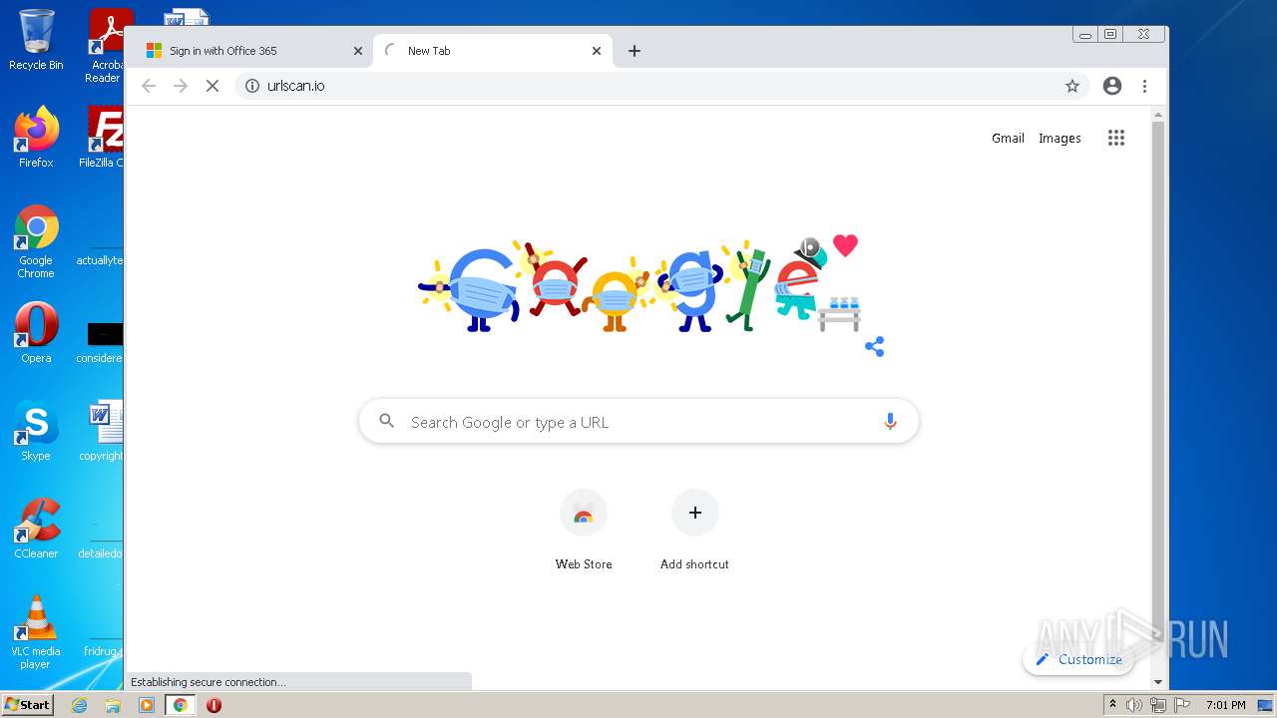Open Google Chrome desktop shortcut
The image size is (1277, 718).
36,242
